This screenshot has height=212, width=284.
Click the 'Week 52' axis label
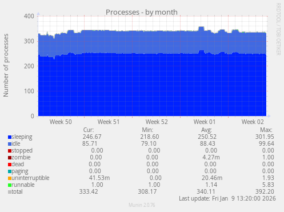click(157, 122)
